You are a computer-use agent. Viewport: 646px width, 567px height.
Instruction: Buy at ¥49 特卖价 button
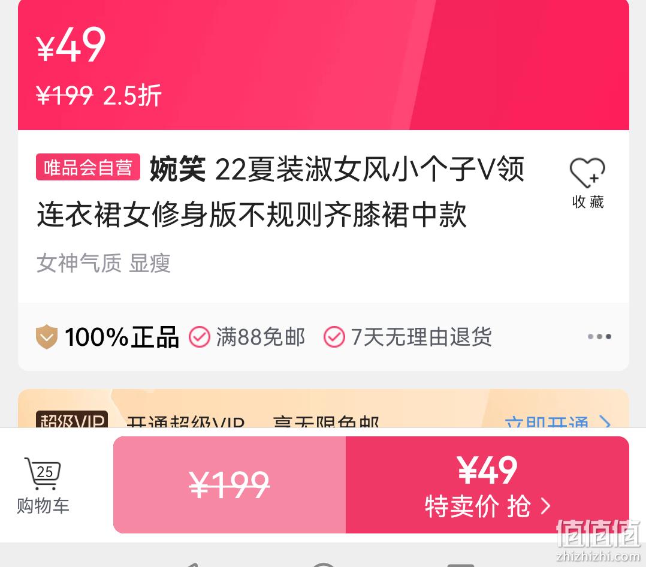[x=487, y=485]
